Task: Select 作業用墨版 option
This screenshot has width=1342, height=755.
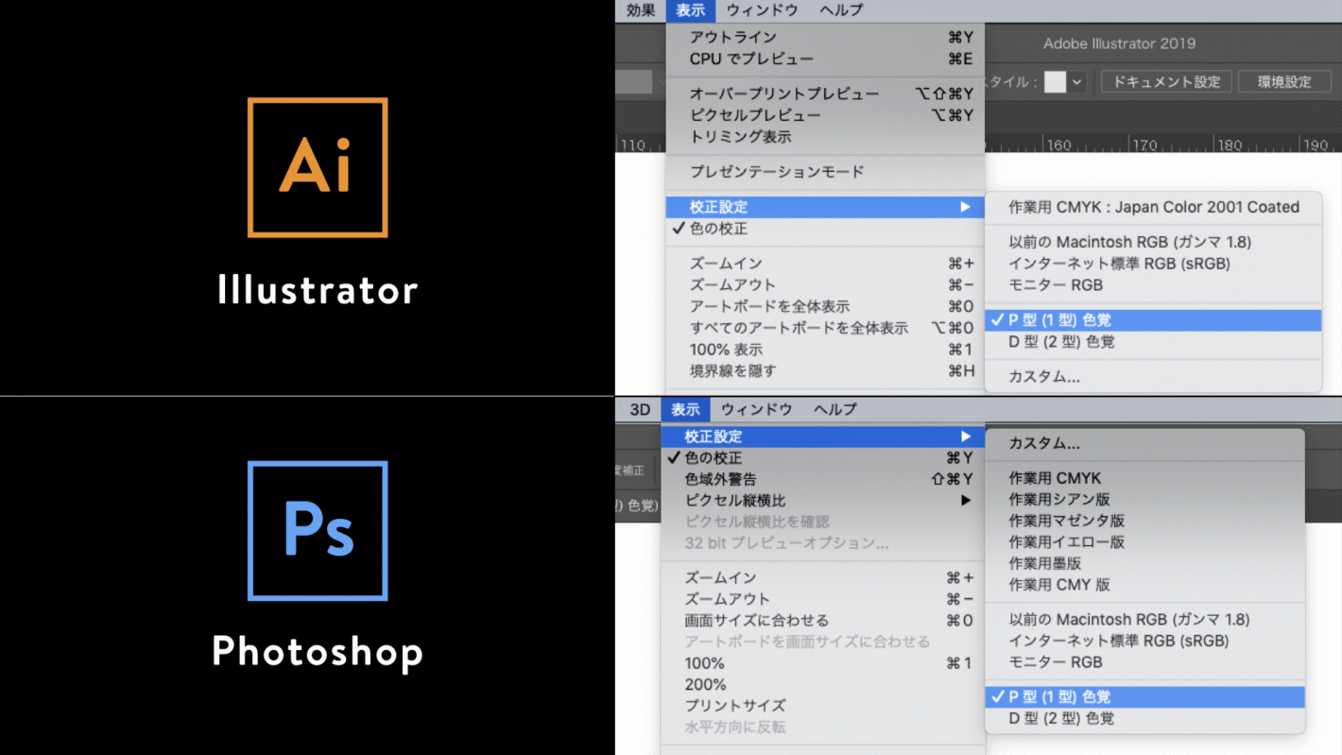Action: pyautogui.click(x=1145, y=563)
